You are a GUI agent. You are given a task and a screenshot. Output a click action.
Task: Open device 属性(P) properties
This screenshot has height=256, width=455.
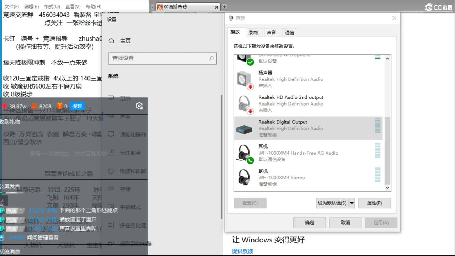tap(374, 203)
